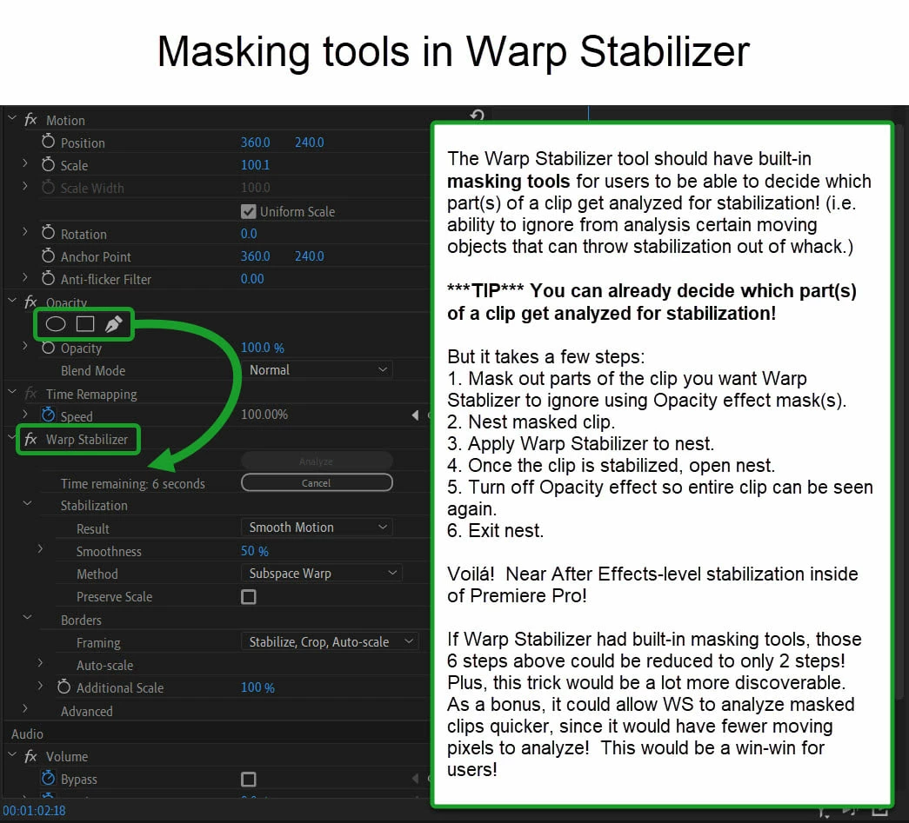Disable the Uniform Scale checkbox
909x823 pixels.
(x=248, y=211)
